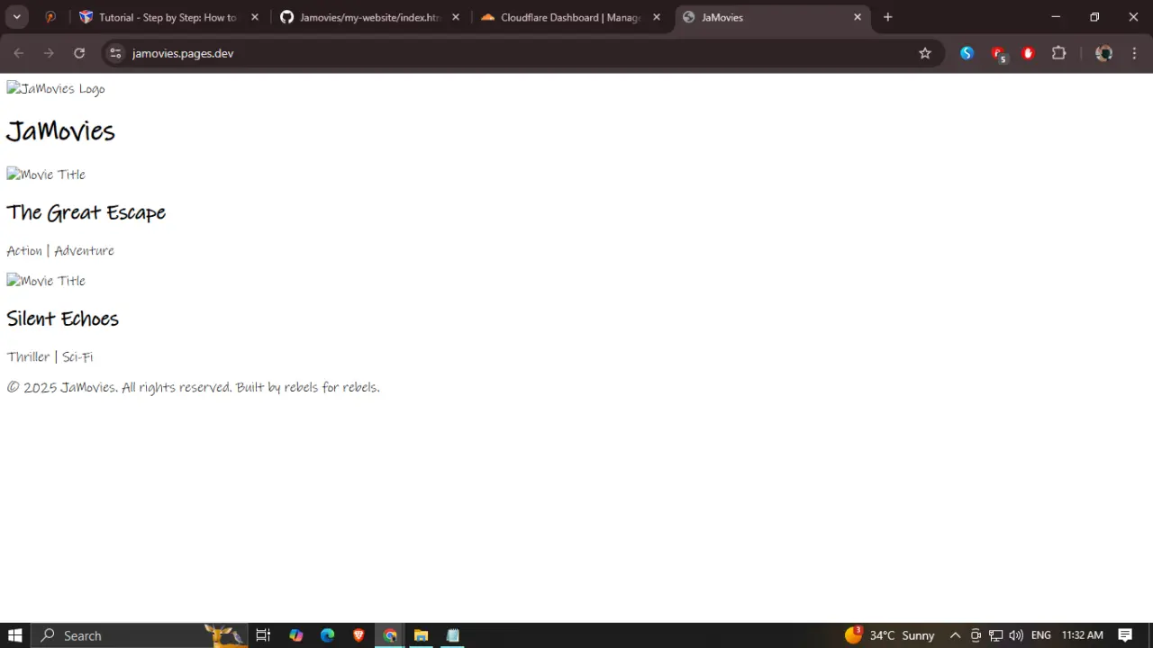Show hidden system tray icons
The height and width of the screenshot is (648, 1153).
pyautogui.click(x=955, y=635)
